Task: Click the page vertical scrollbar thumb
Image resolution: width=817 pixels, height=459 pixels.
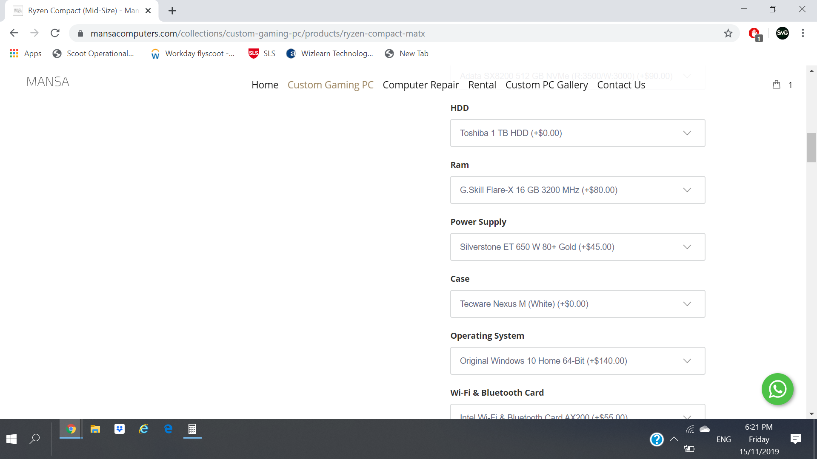Action: 811,147
